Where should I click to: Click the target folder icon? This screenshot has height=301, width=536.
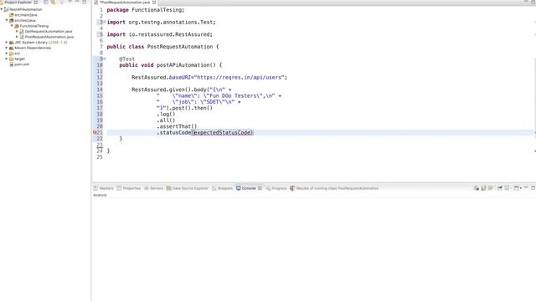point(11,59)
